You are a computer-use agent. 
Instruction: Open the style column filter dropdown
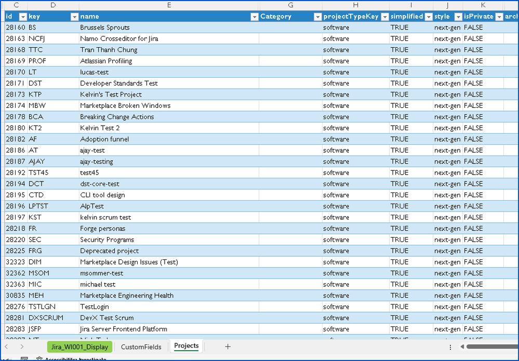[x=458, y=17]
